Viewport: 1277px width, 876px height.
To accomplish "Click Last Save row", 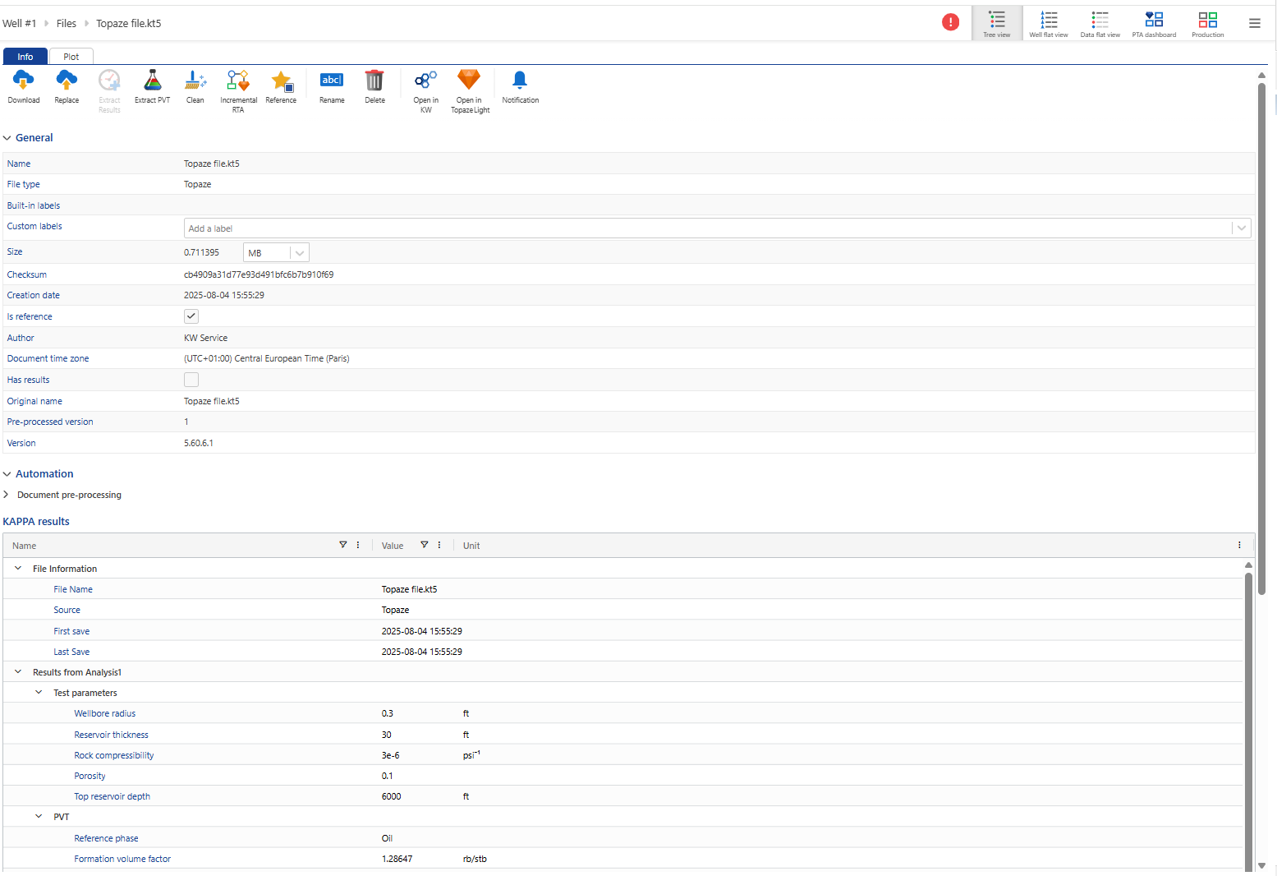I will tap(622, 652).
